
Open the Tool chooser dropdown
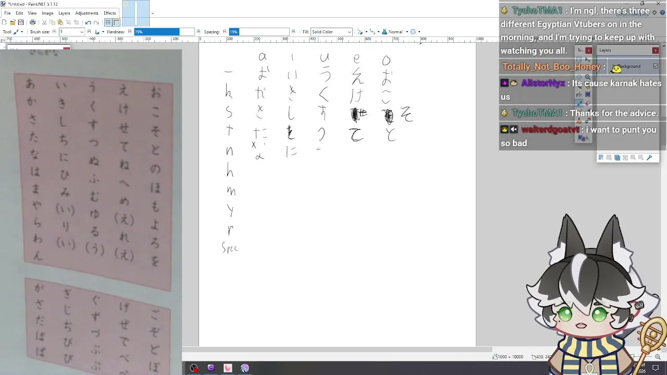pyautogui.click(x=18, y=32)
